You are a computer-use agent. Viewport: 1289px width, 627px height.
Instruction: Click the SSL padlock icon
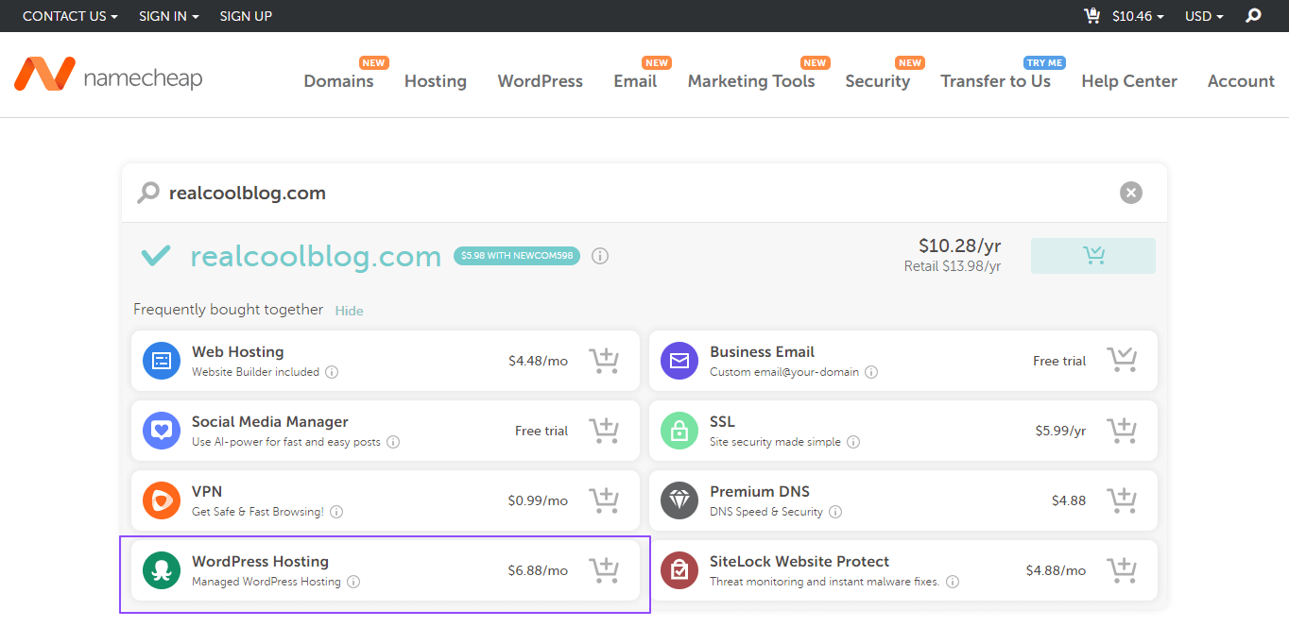click(x=679, y=431)
